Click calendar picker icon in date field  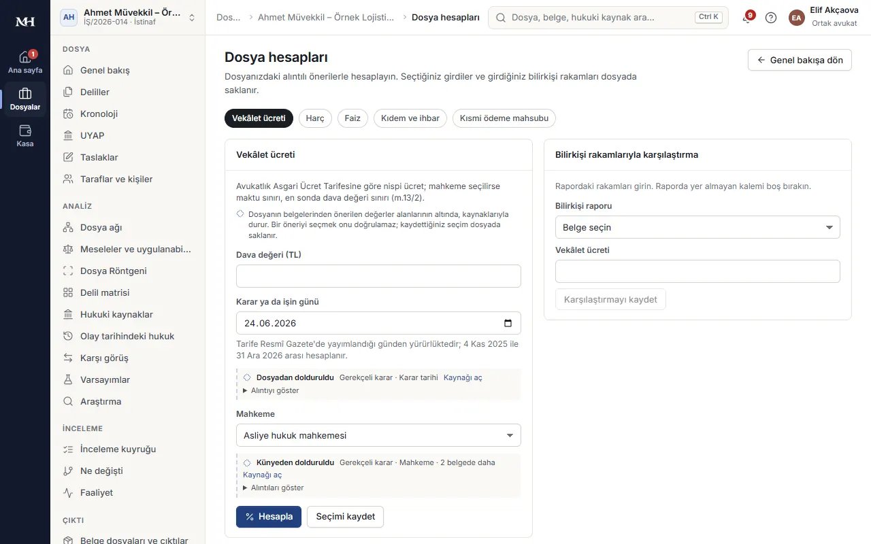(x=508, y=323)
